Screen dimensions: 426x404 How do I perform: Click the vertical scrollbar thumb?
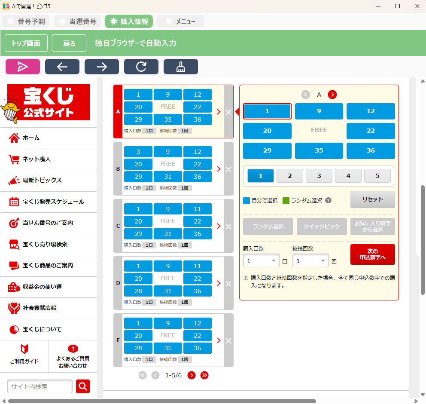pyautogui.click(x=423, y=240)
